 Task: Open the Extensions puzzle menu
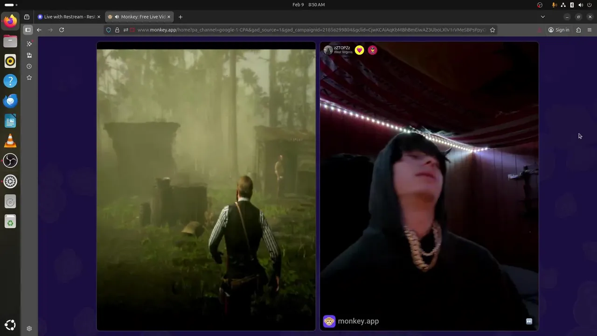578,30
